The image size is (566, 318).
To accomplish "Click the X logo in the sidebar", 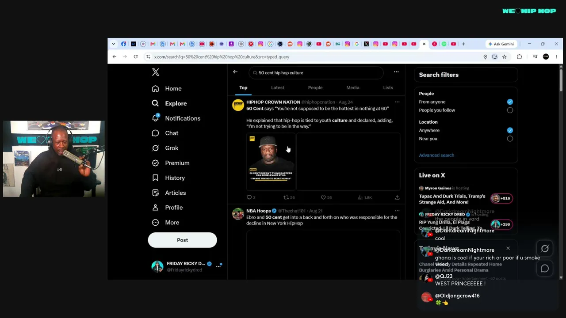I will tap(156, 72).
